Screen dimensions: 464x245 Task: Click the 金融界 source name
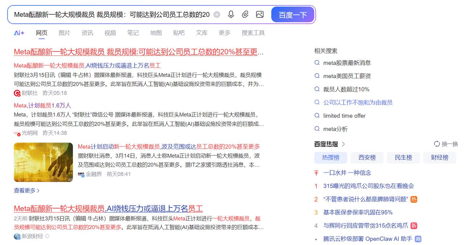pyautogui.click(x=94, y=174)
